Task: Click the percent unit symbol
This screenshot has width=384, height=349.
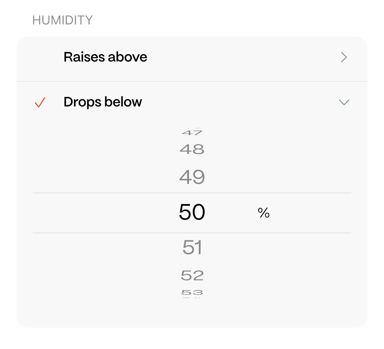Action: click(x=263, y=213)
